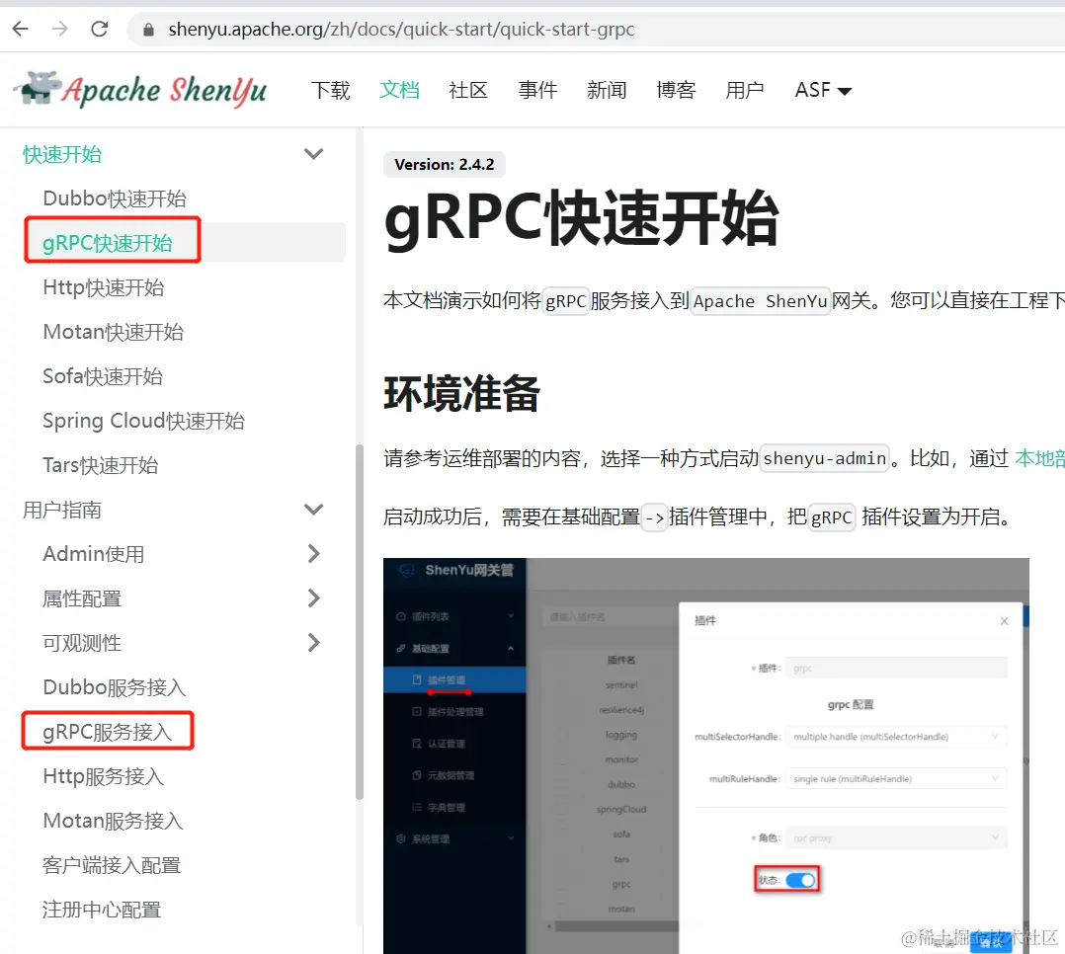Screen dimensions: 1065x954
Task: Open the 字典管理 dictionary management item
Action: pyautogui.click(x=449, y=808)
